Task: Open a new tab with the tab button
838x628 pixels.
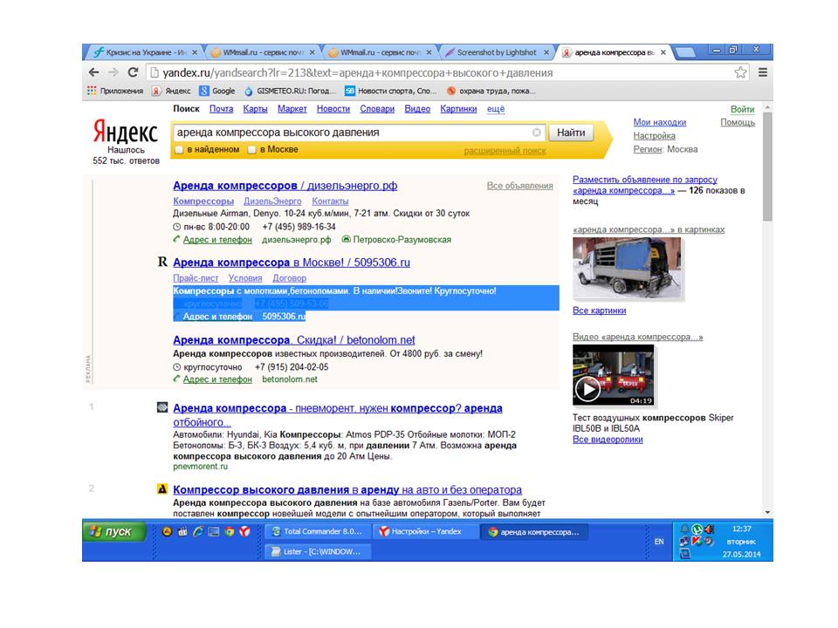Action: click(685, 52)
